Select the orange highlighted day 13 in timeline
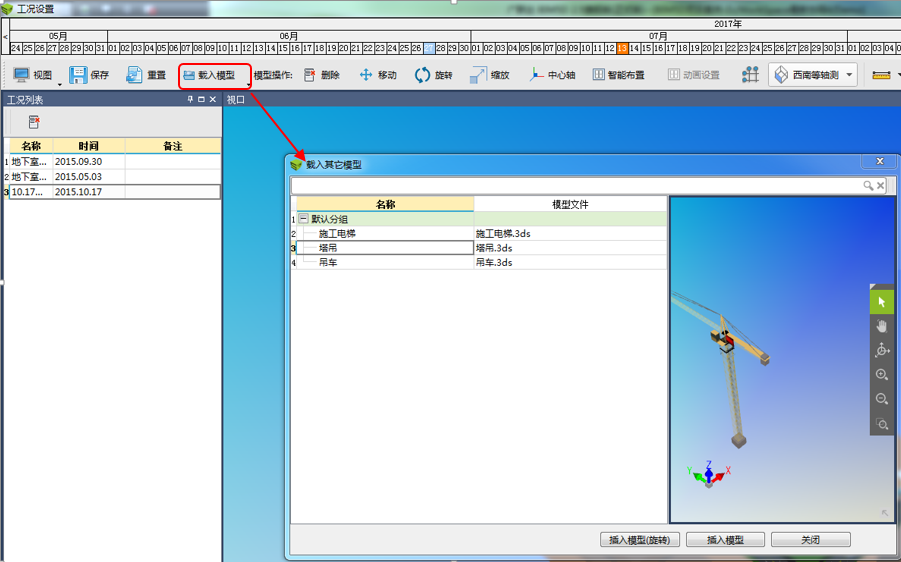The image size is (901, 562). [622, 49]
